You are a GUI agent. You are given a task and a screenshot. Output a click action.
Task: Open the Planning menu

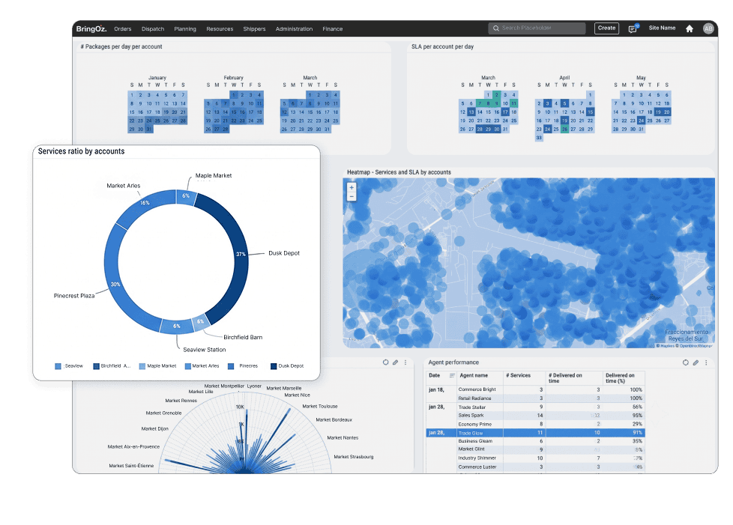tap(185, 29)
